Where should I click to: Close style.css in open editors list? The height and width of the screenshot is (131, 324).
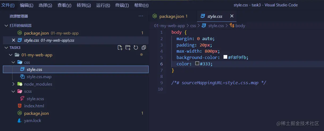pos(14,40)
